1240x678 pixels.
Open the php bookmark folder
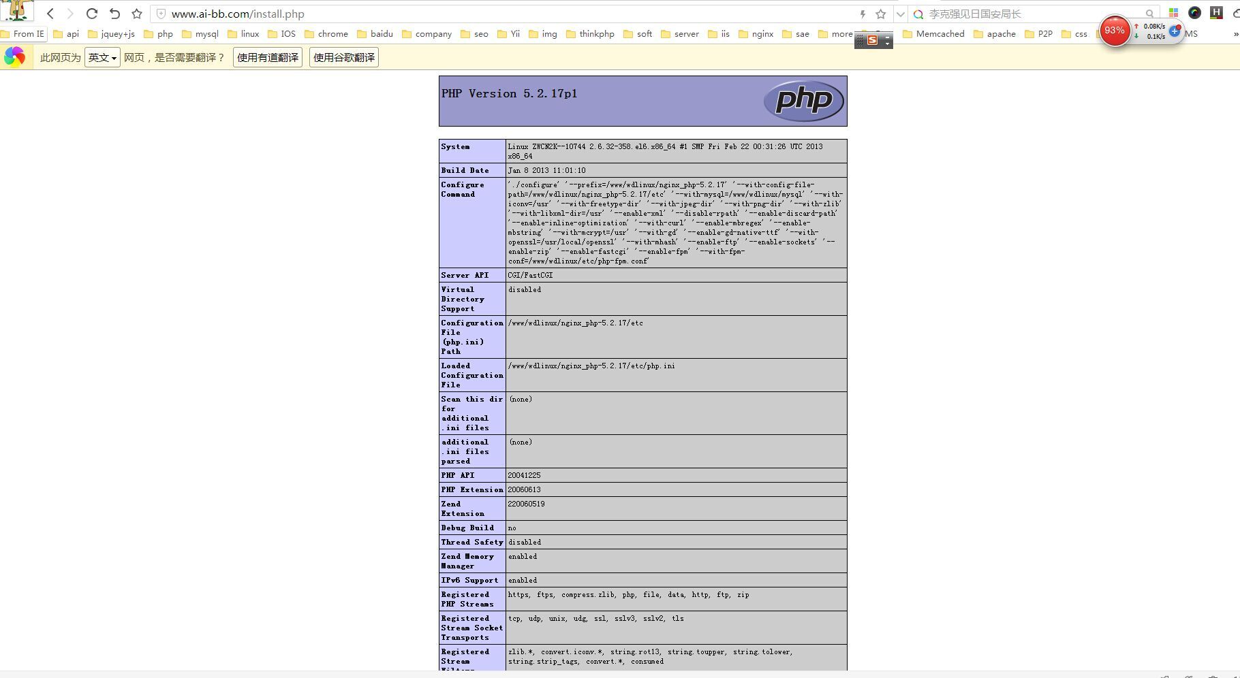[159, 33]
